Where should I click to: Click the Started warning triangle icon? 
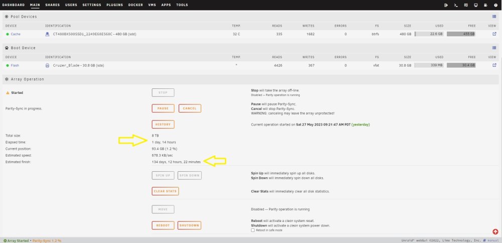point(8,93)
